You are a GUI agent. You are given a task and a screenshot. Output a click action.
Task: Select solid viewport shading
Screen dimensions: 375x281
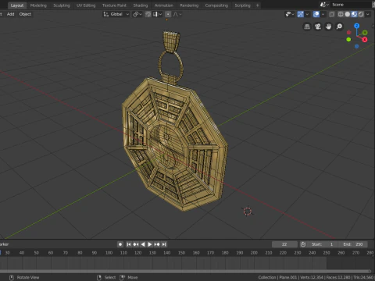pos(347,14)
